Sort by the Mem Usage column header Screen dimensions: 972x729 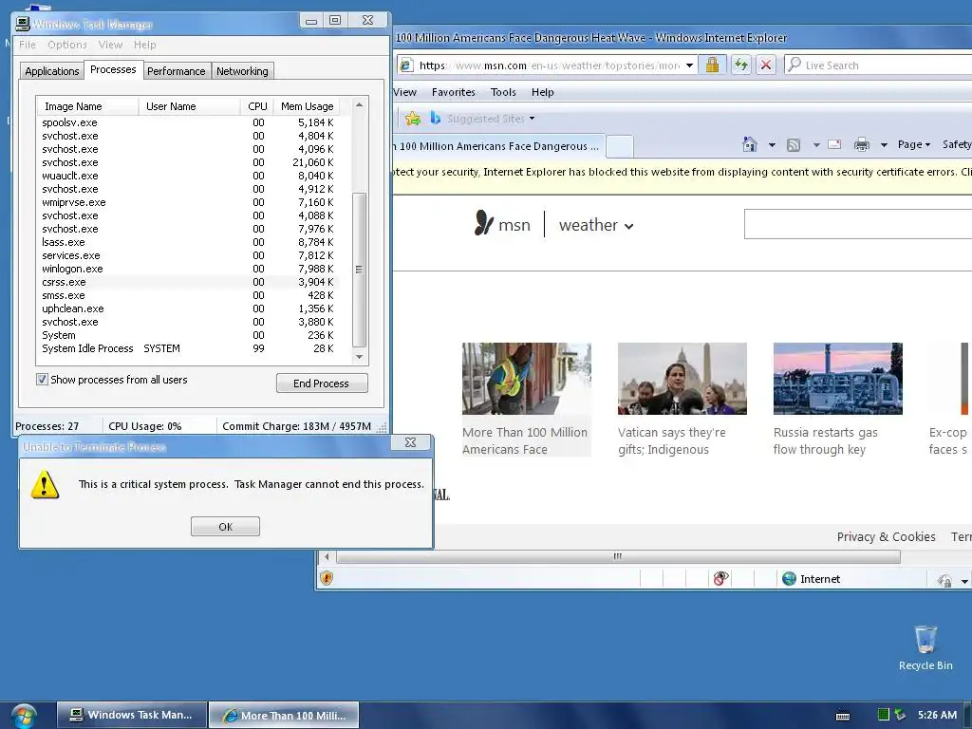pos(308,106)
